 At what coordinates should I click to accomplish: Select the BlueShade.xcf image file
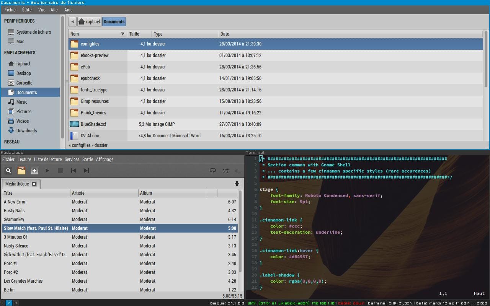tap(276, 124)
